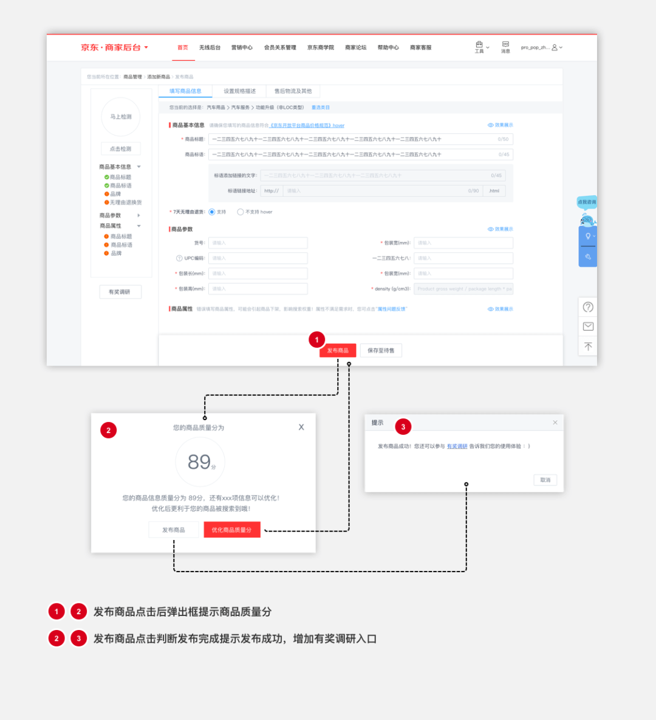Click the 重选类目 link
This screenshot has width=656, height=720.
(x=321, y=108)
